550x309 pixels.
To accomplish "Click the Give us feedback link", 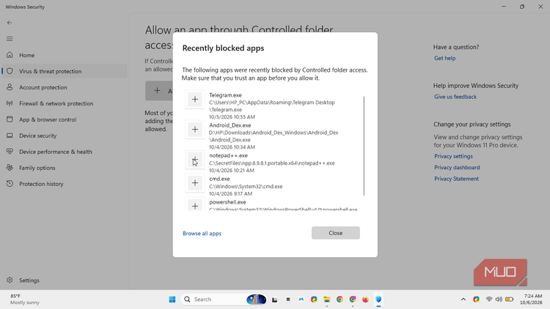I will pyautogui.click(x=455, y=97).
